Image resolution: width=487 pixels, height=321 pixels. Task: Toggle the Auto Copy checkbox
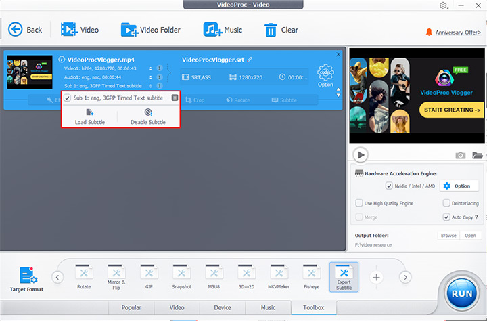(446, 217)
